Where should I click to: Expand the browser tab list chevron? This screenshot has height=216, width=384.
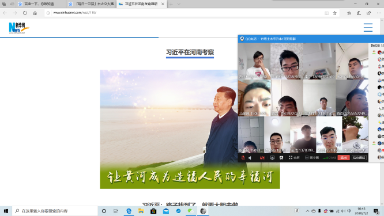point(179,4)
